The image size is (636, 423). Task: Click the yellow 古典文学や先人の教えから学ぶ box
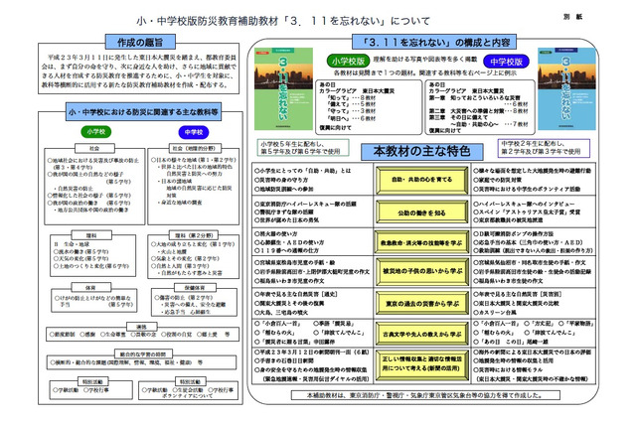(x=421, y=335)
